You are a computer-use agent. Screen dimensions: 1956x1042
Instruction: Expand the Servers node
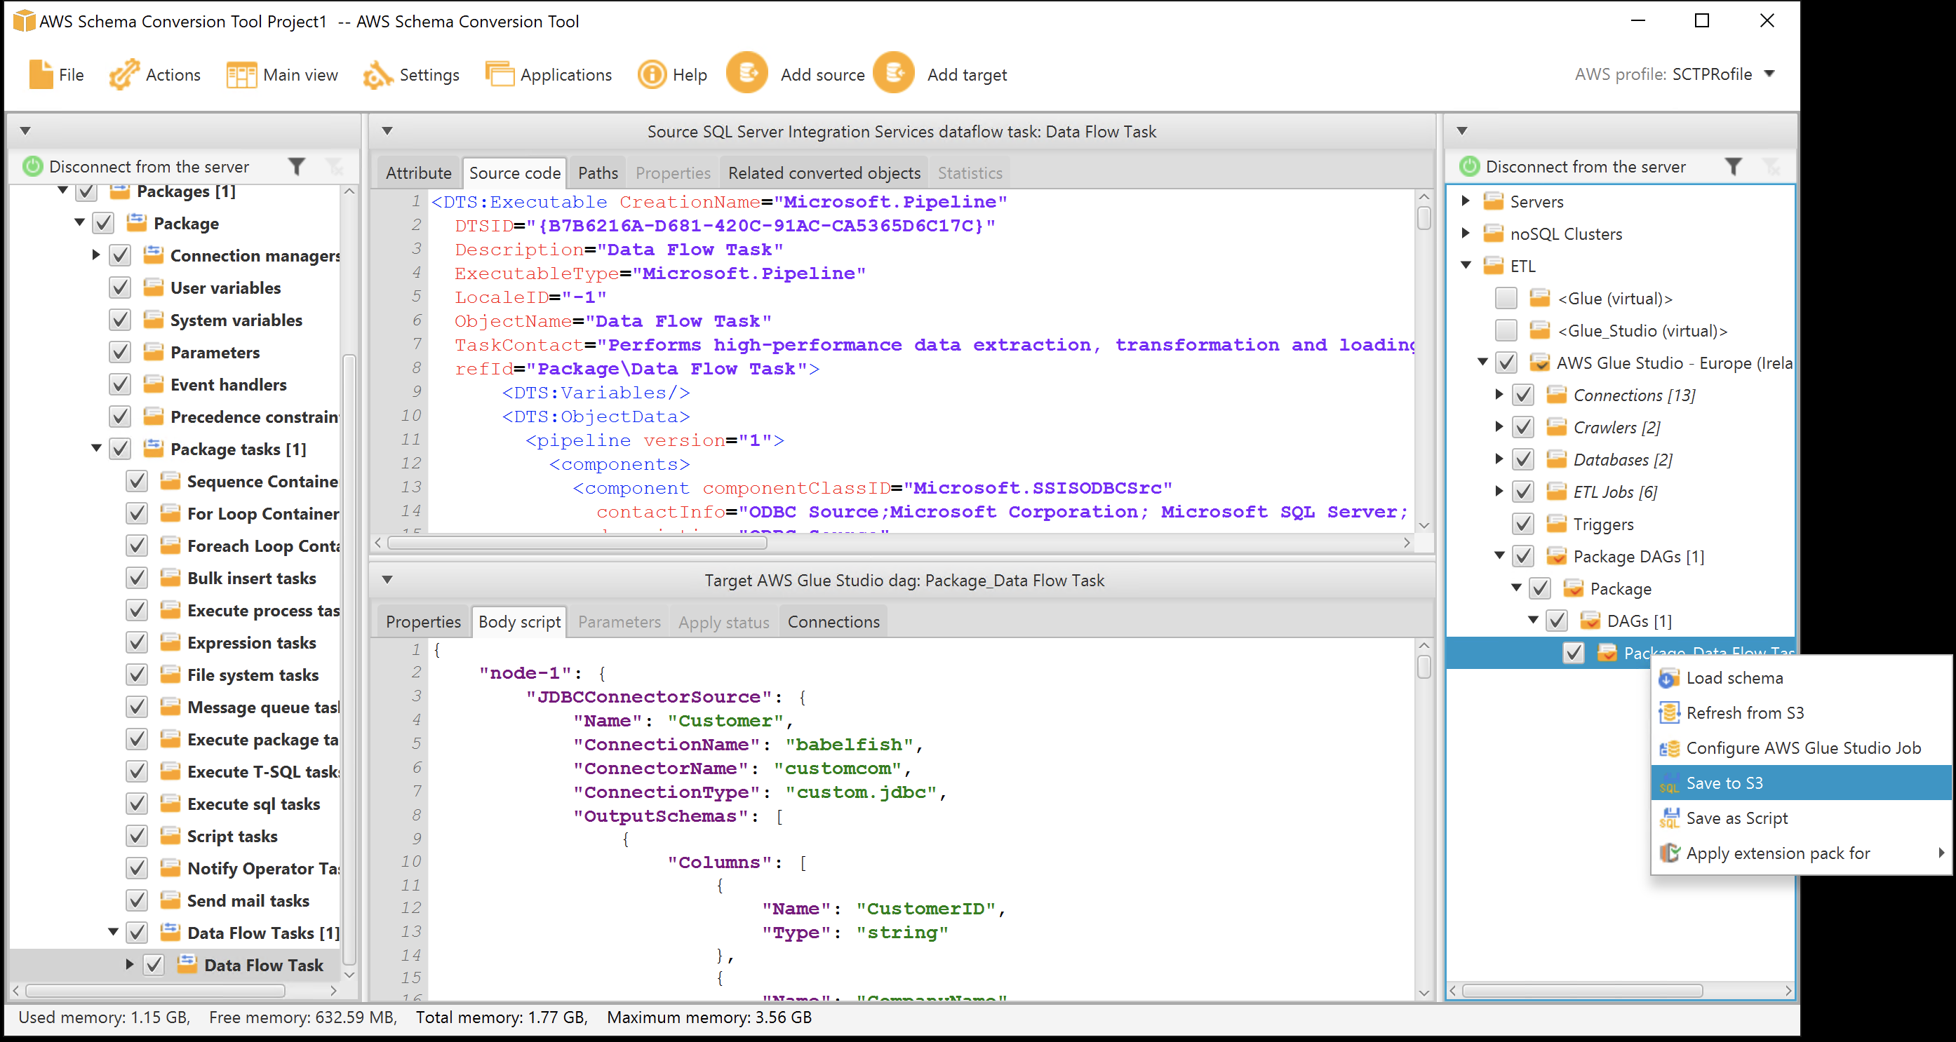1465,201
